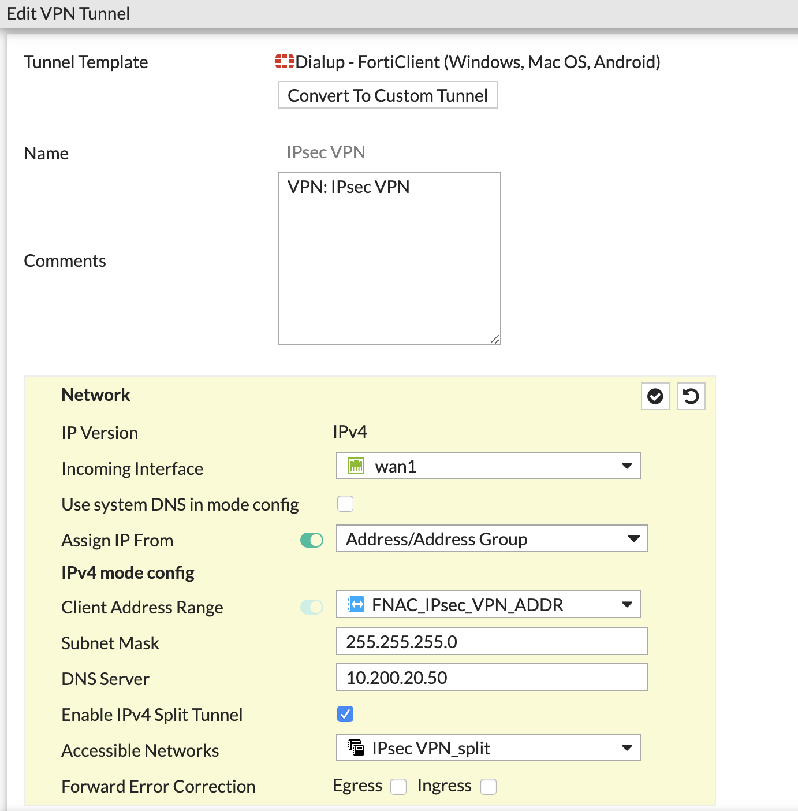Image resolution: width=798 pixels, height=811 pixels.
Task: Click the wan1 interface icon
Action: 357,466
